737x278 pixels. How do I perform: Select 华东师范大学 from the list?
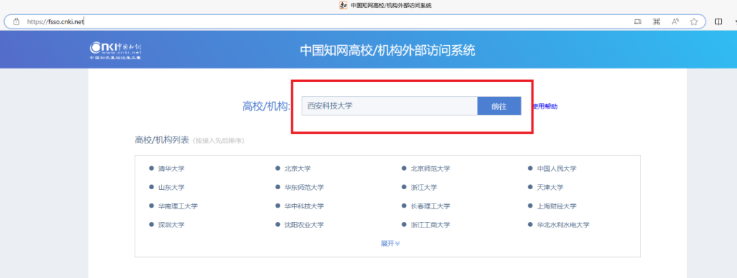pos(304,187)
